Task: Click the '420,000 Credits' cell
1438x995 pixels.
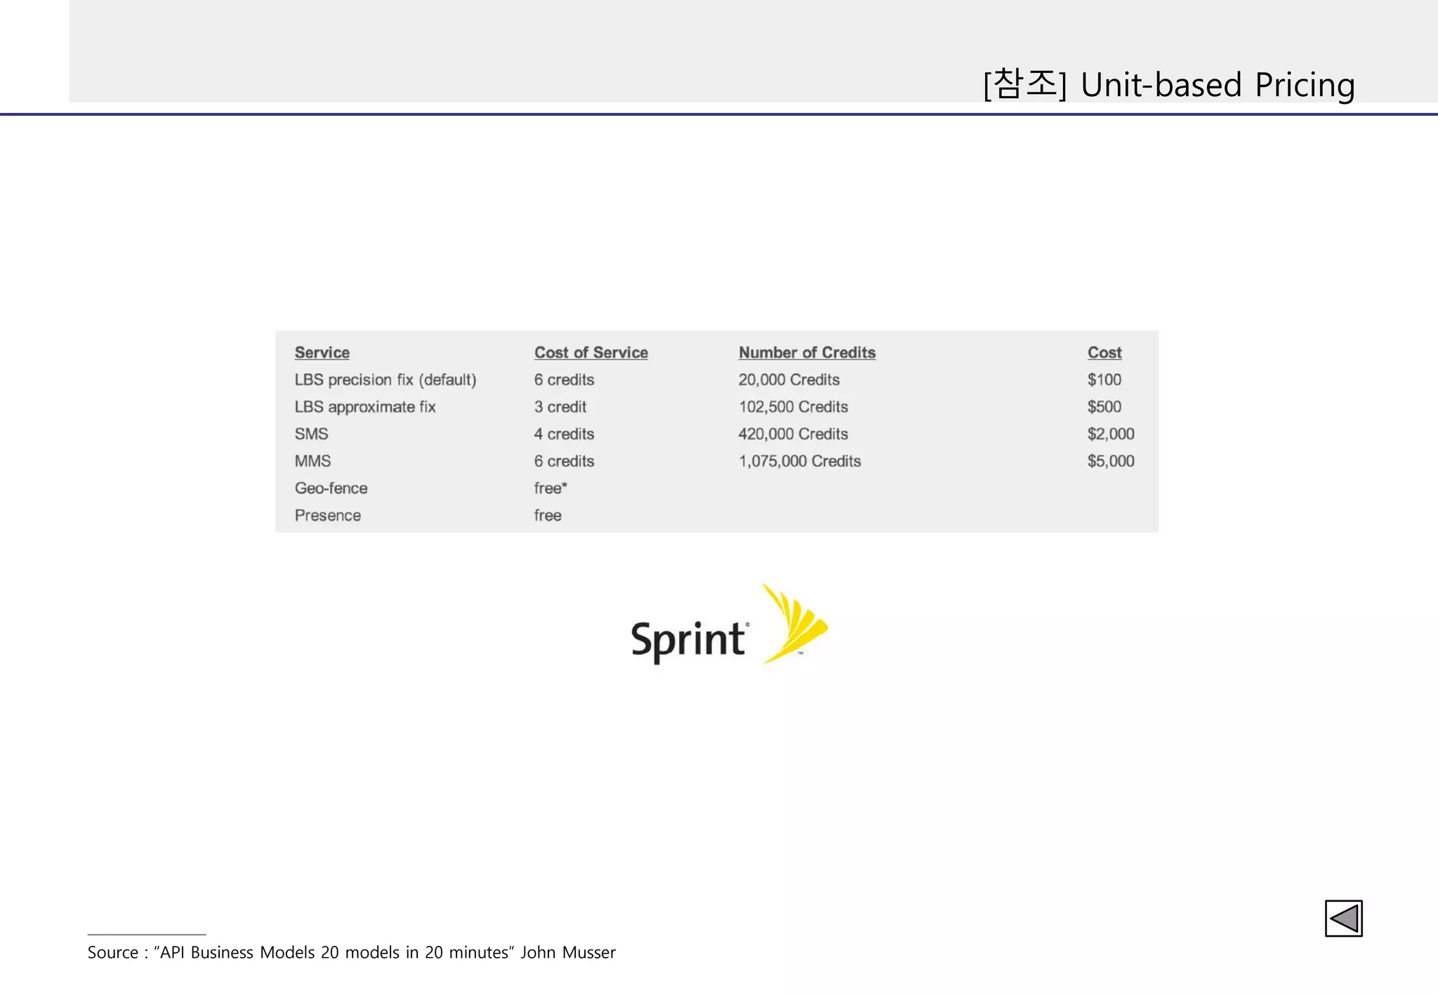Action: (793, 434)
